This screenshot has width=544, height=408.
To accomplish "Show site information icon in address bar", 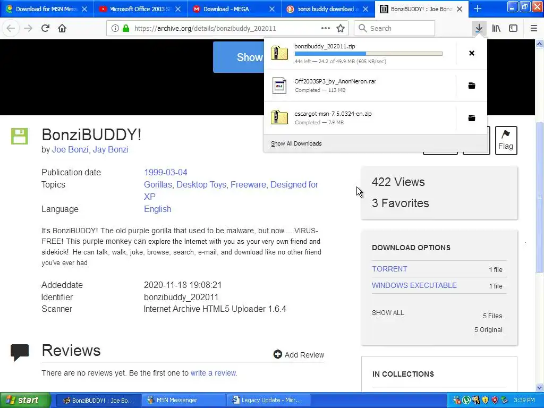I will [115, 28].
